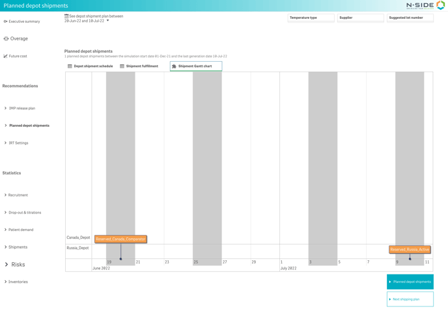
Task: Click the calendar icon beside the date range
Action: pyautogui.click(x=66, y=16)
